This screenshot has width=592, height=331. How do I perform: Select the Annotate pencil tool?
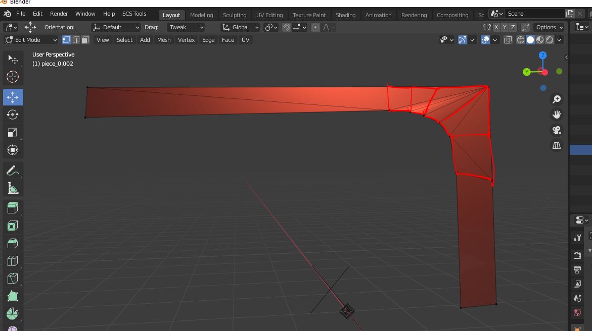13,171
